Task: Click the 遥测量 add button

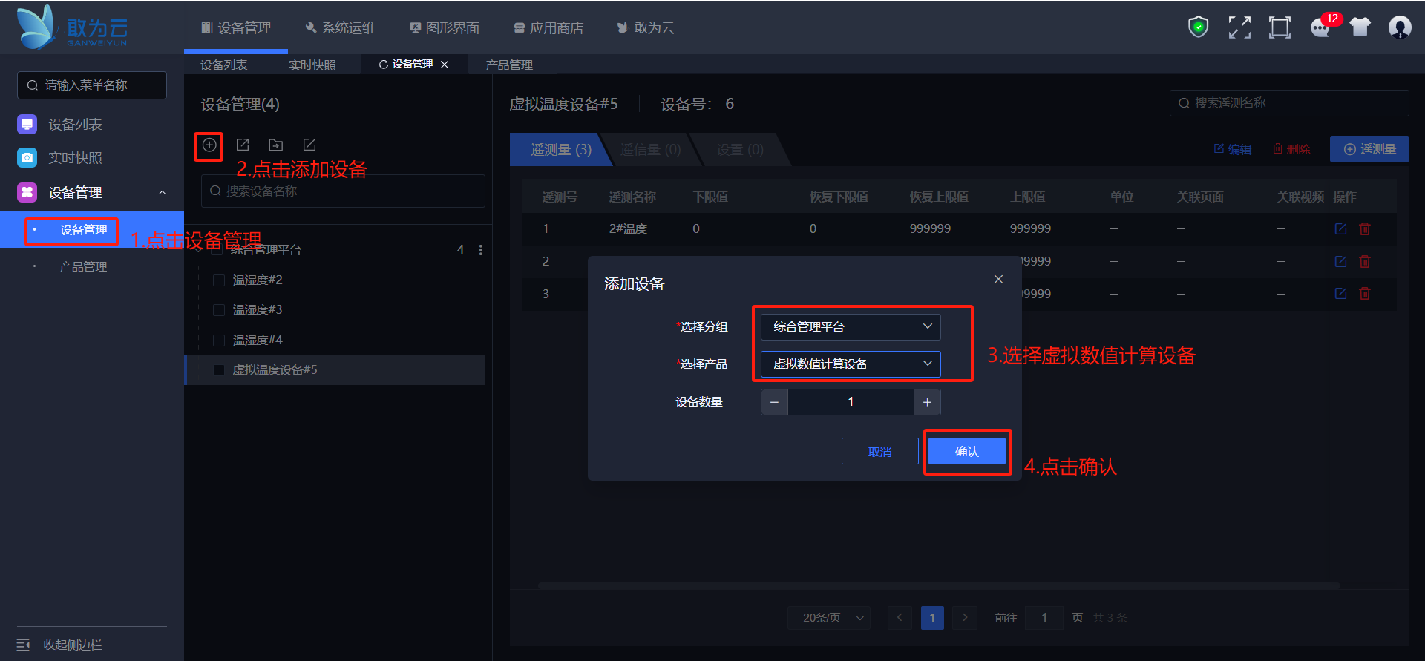Action: [1369, 149]
